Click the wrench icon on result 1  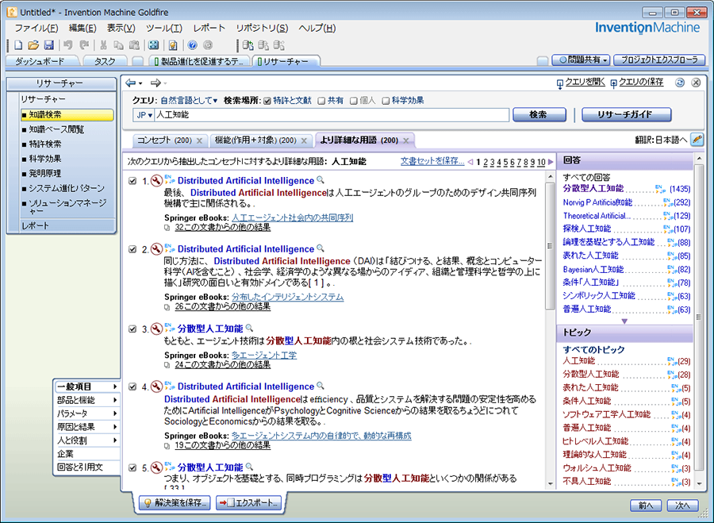pyautogui.click(x=156, y=181)
